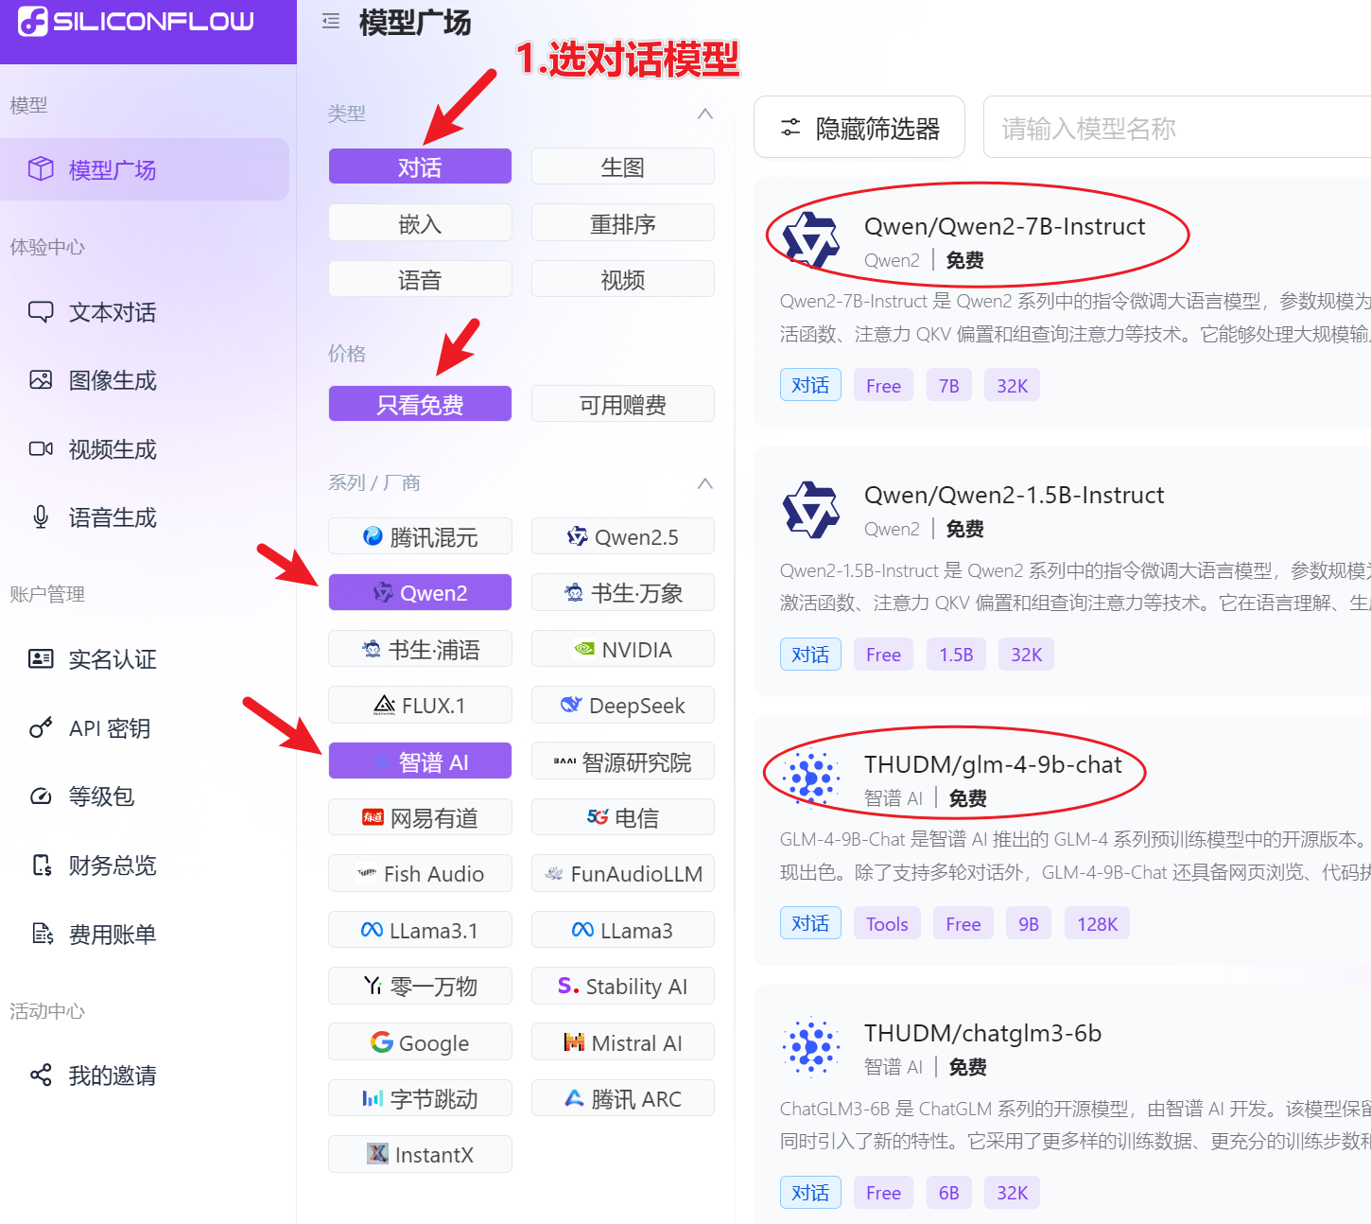Click the Qwen logo on Qwen2-7B-Instruct card
Viewport: 1371px width, 1224px height.
click(811, 240)
